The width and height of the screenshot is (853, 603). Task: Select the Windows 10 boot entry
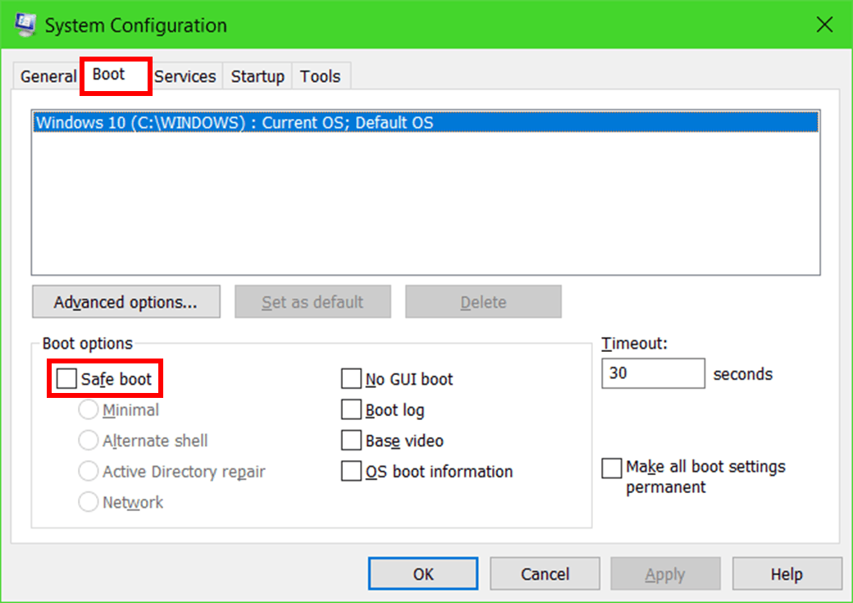246,122
